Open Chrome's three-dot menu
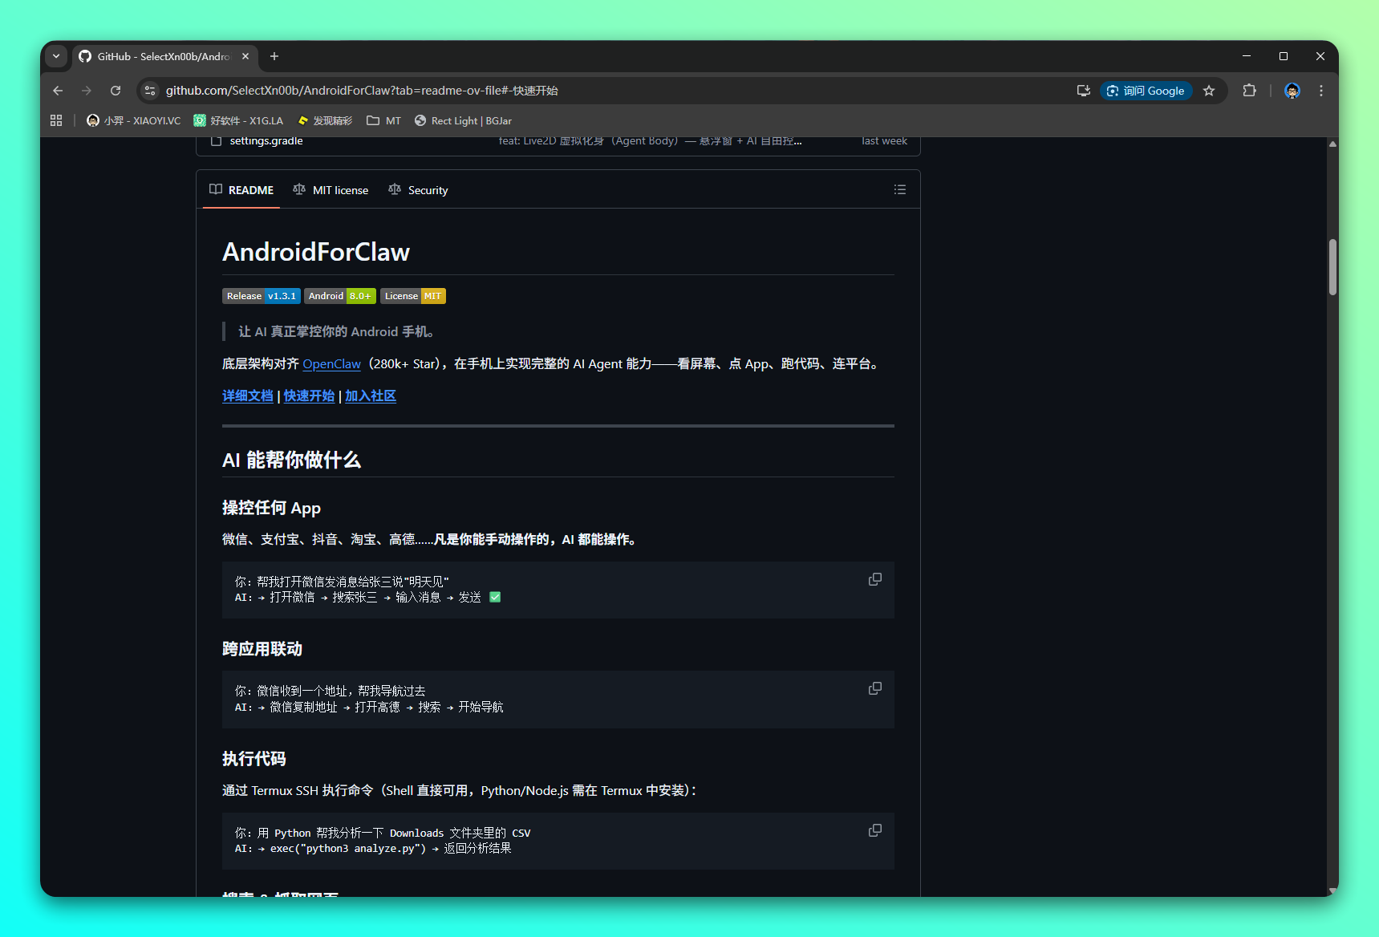 click(x=1321, y=91)
